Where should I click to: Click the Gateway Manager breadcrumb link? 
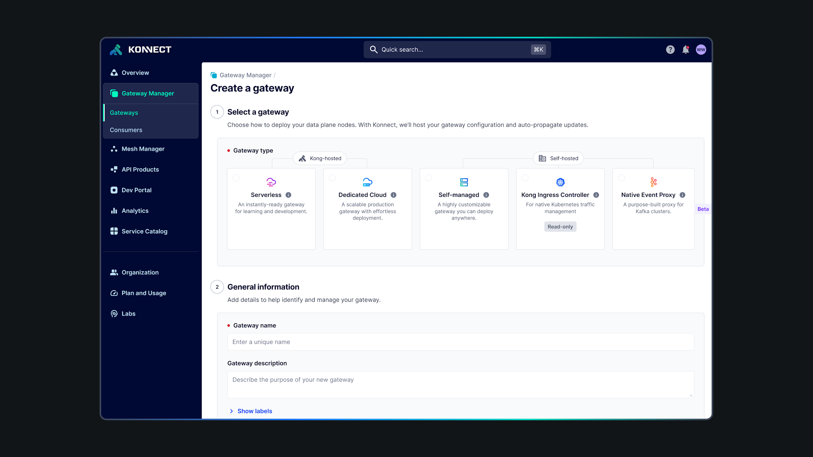[245, 75]
